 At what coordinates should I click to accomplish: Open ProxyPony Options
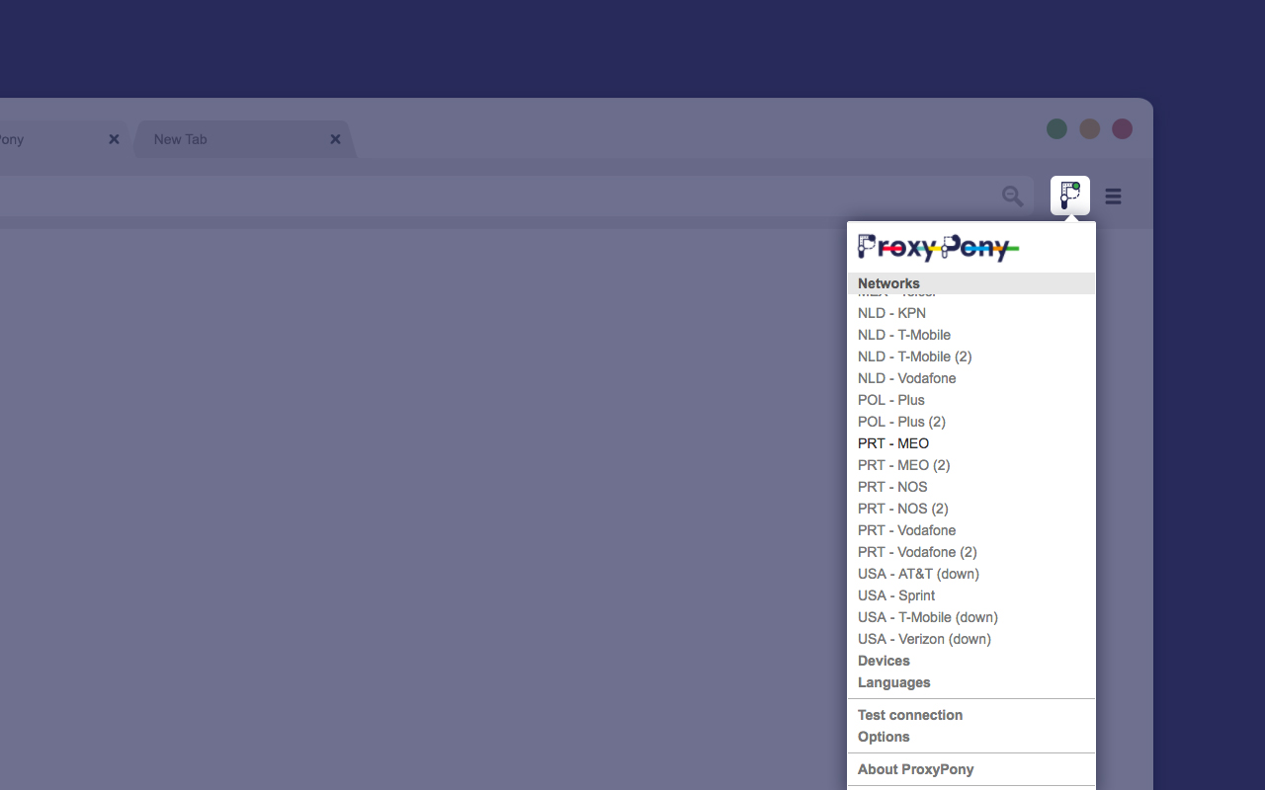971,737
